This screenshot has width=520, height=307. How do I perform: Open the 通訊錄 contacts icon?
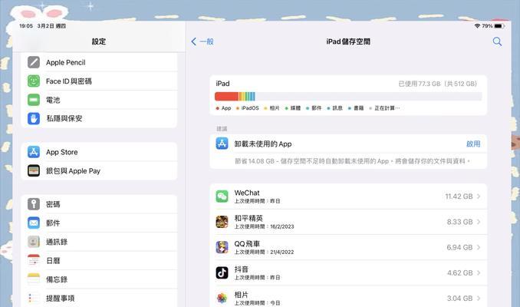(34, 242)
